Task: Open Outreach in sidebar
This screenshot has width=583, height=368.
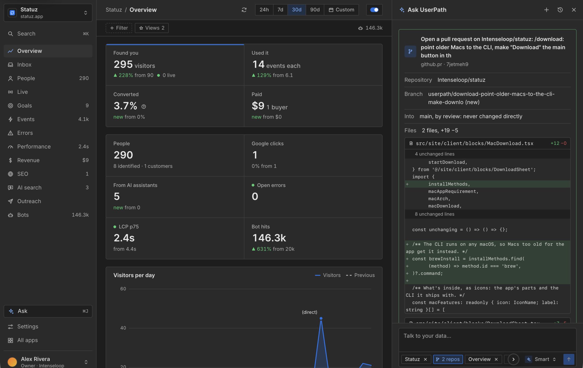Action: [x=48, y=201]
